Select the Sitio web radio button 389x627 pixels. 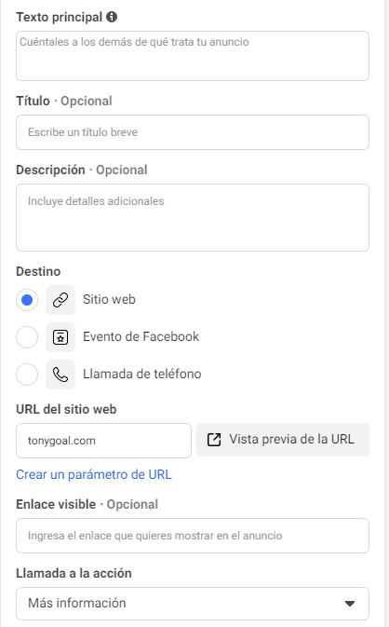point(27,300)
